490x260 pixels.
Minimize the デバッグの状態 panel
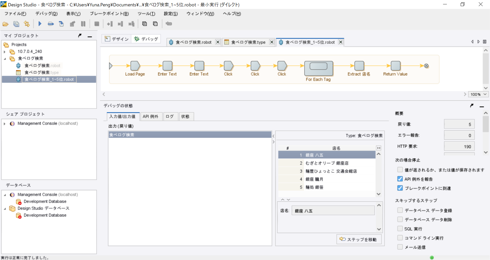[x=482, y=106]
